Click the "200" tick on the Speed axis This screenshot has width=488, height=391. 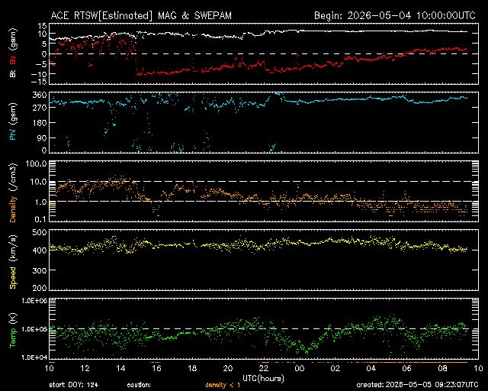40,288
